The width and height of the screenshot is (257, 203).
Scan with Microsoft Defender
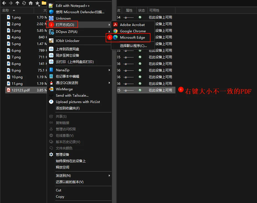coord(80,12)
